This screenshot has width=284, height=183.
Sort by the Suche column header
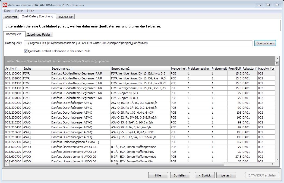(x=37, y=69)
